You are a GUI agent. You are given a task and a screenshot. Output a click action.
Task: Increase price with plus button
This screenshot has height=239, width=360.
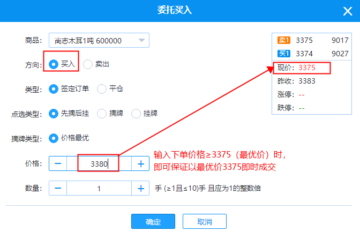pyautogui.click(x=140, y=163)
